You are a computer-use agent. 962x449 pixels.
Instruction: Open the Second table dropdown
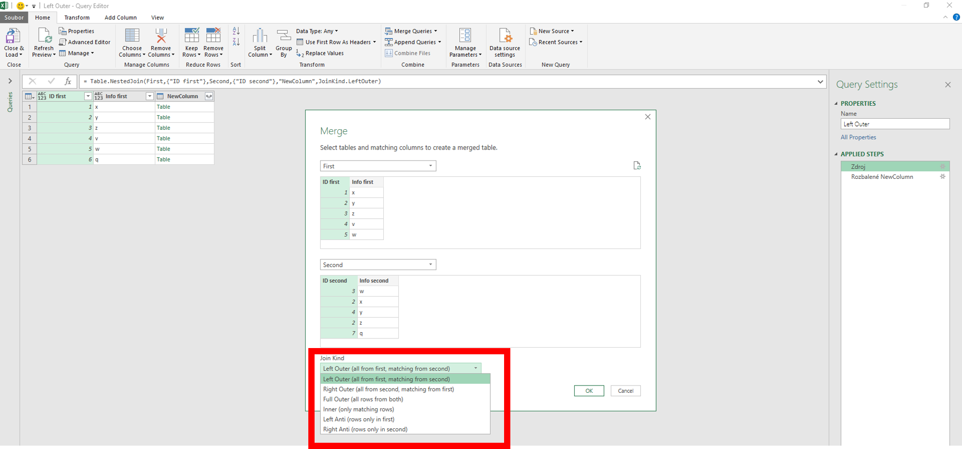pos(378,265)
